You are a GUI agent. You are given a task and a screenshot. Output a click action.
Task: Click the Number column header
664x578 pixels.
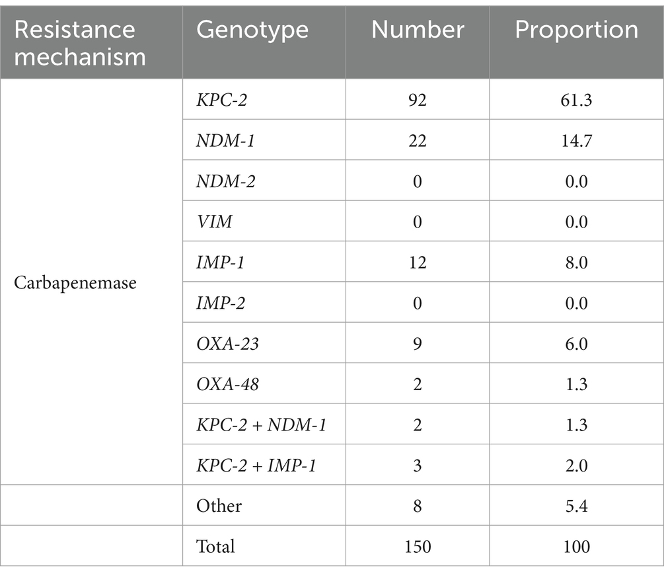[418, 30]
